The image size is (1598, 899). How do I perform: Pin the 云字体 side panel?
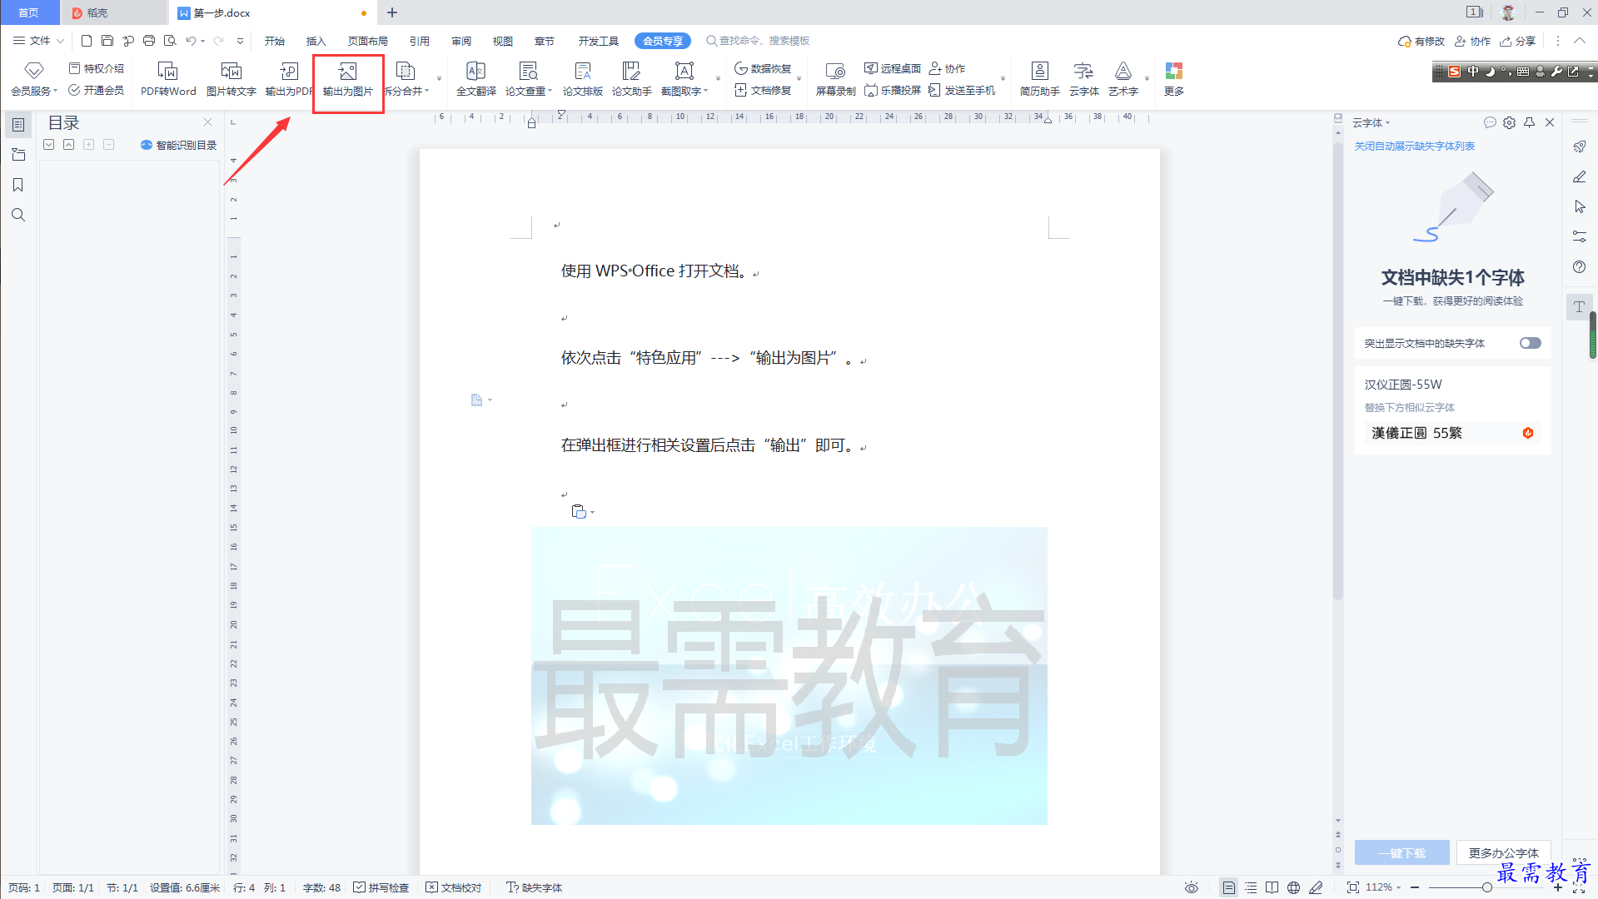tap(1529, 122)
